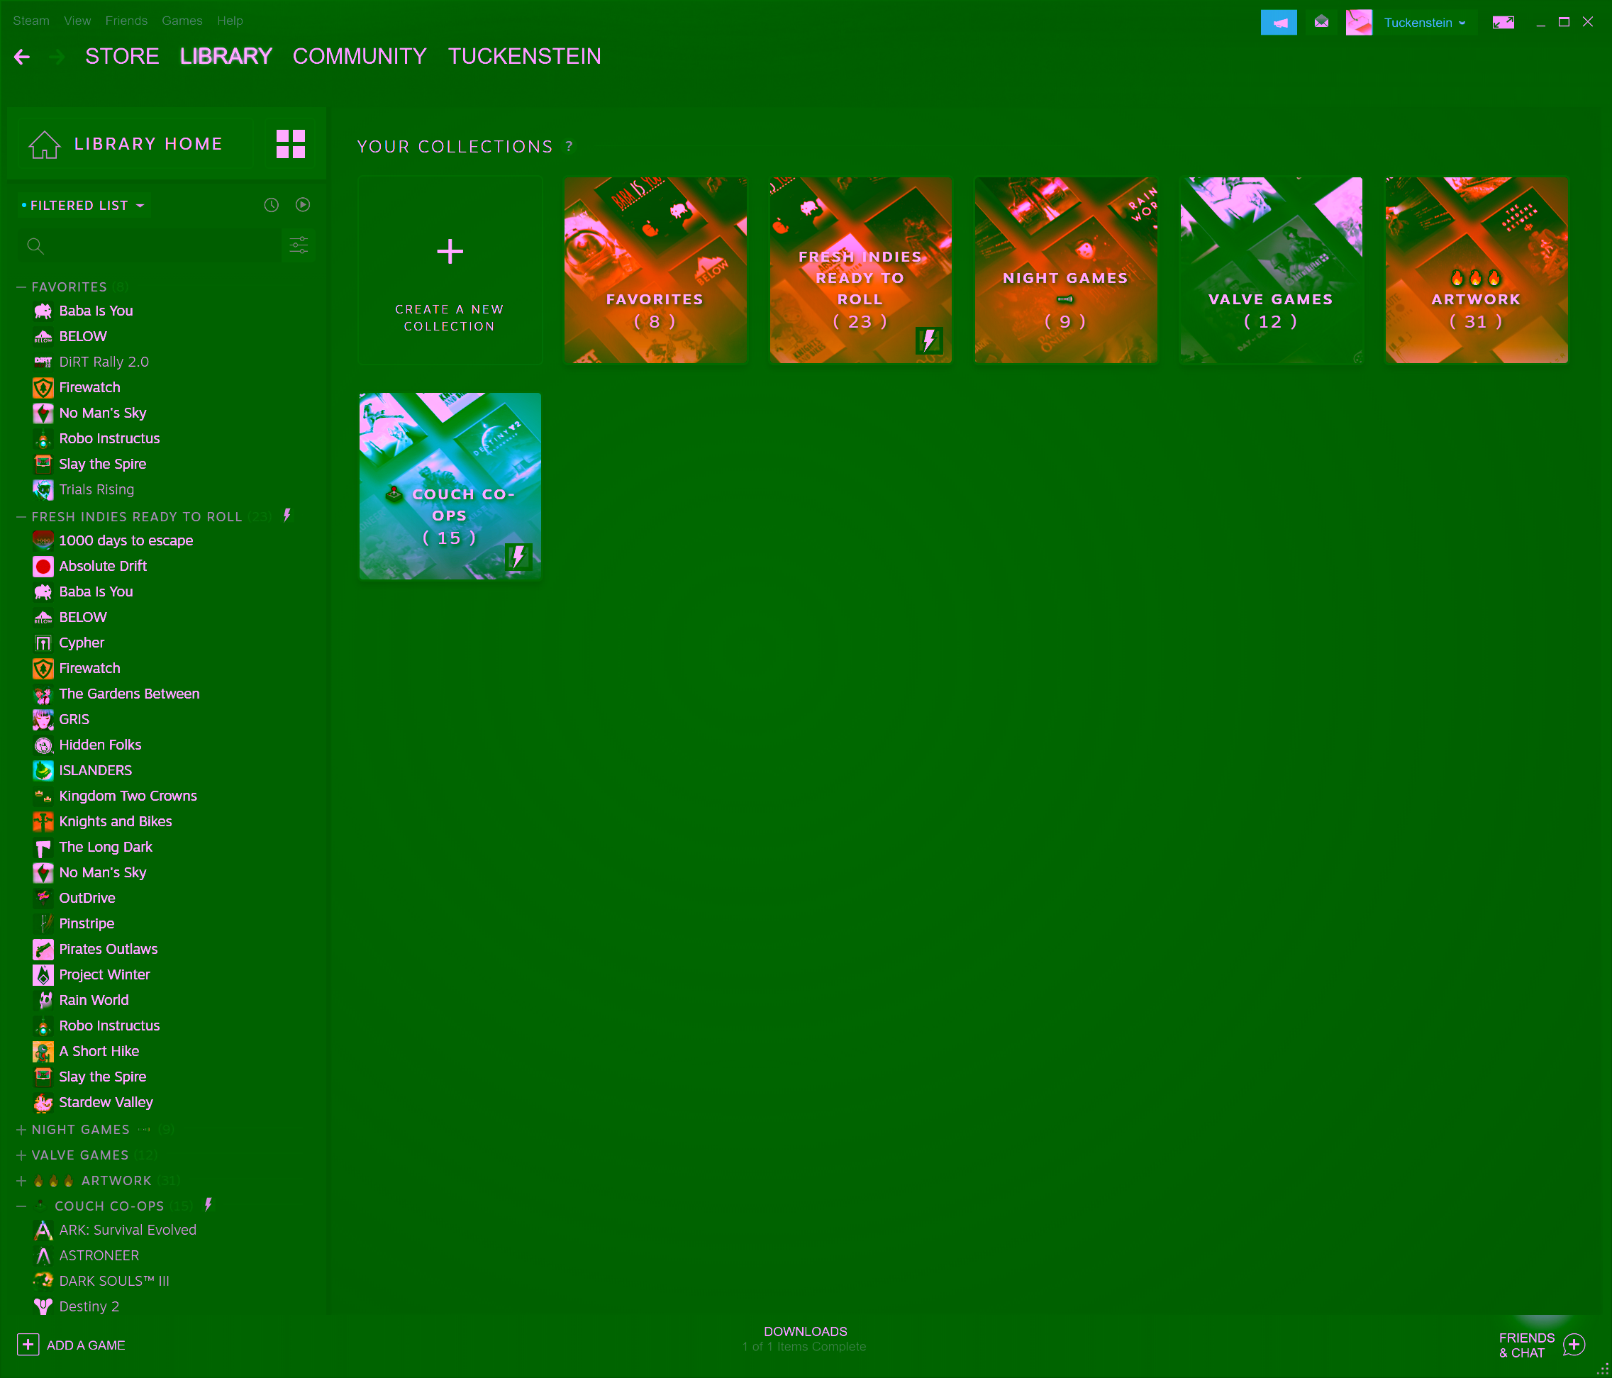Open the inbox envelope icon
This screenshot has width=1612, height=1378.
1321,22
